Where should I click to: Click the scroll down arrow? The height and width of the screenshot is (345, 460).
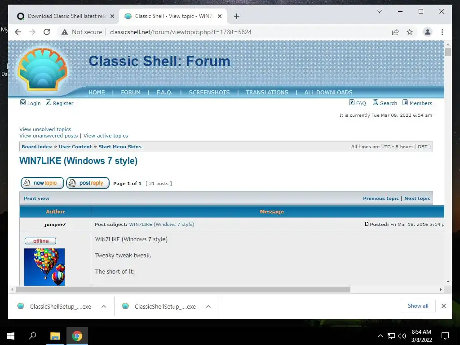tap(448, 282)
